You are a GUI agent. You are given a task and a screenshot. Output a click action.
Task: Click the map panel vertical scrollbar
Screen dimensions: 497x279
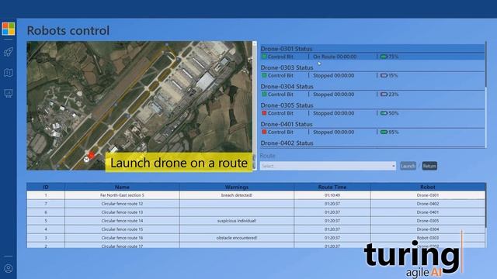tap(254, 105)
